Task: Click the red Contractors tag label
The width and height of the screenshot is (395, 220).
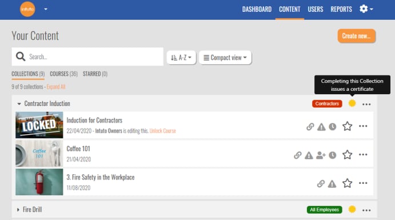Action: (327, 104)
